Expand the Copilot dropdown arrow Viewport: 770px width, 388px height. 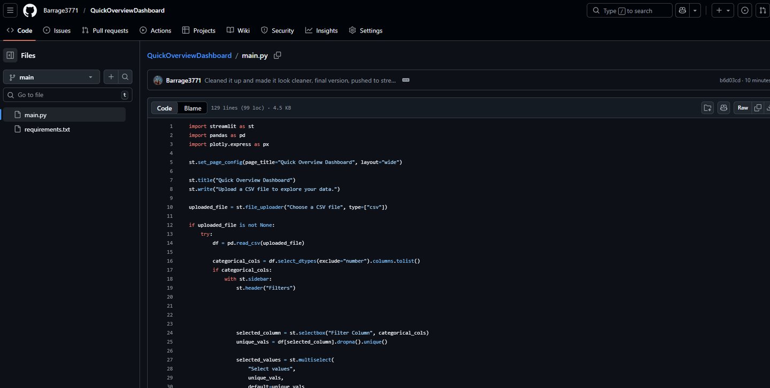695,10
